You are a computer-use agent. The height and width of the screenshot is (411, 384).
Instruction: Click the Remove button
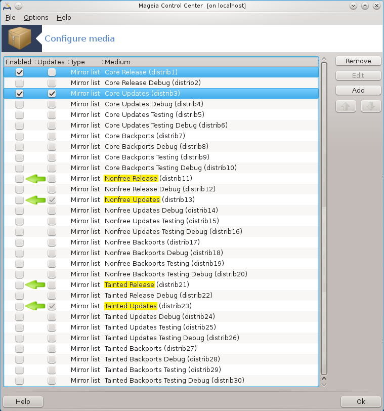tap(358, 61)
